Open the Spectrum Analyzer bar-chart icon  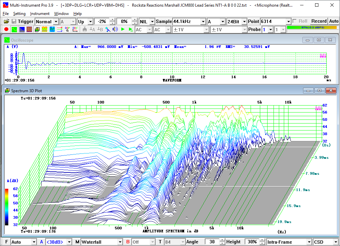point(22,29)
